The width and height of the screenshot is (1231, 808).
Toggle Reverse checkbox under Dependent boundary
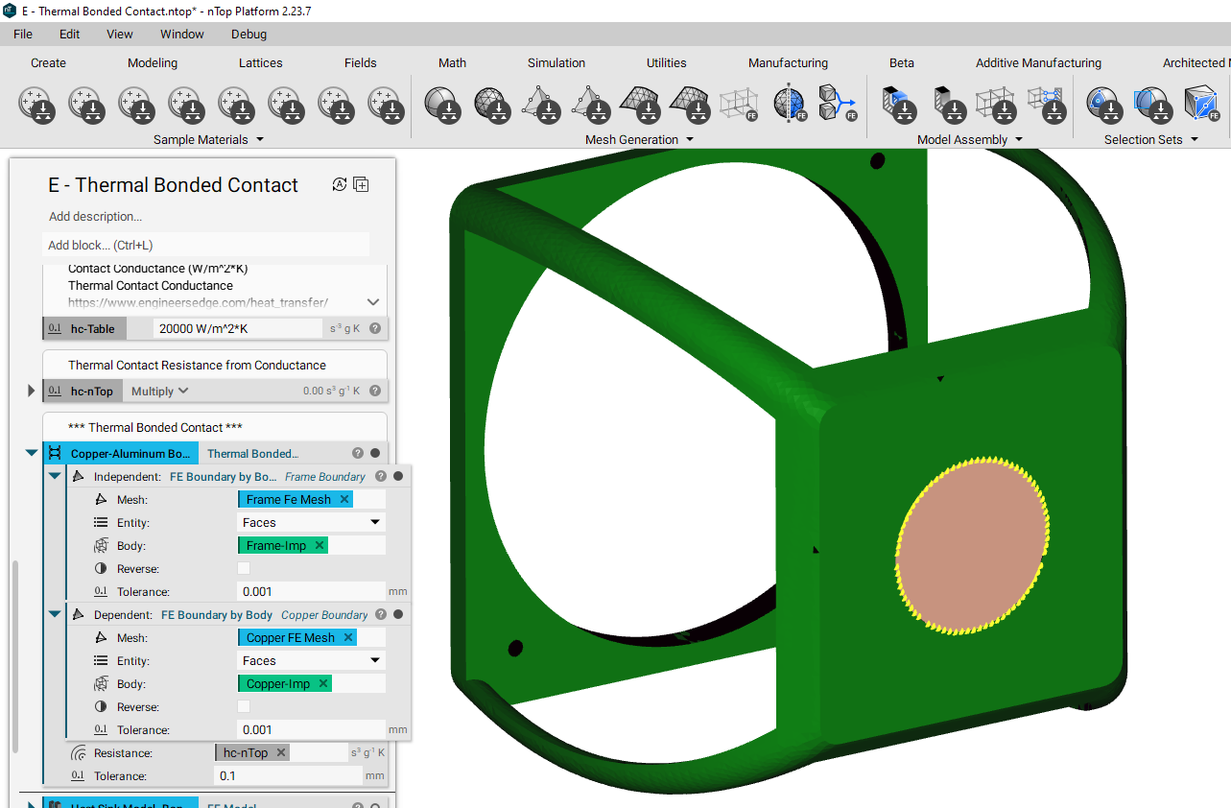tap(244, 706)
